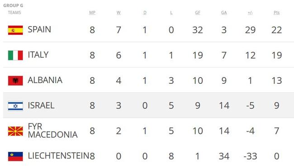Click the Italy flag icon
The image size is (294, 168).
click(15, 55)
